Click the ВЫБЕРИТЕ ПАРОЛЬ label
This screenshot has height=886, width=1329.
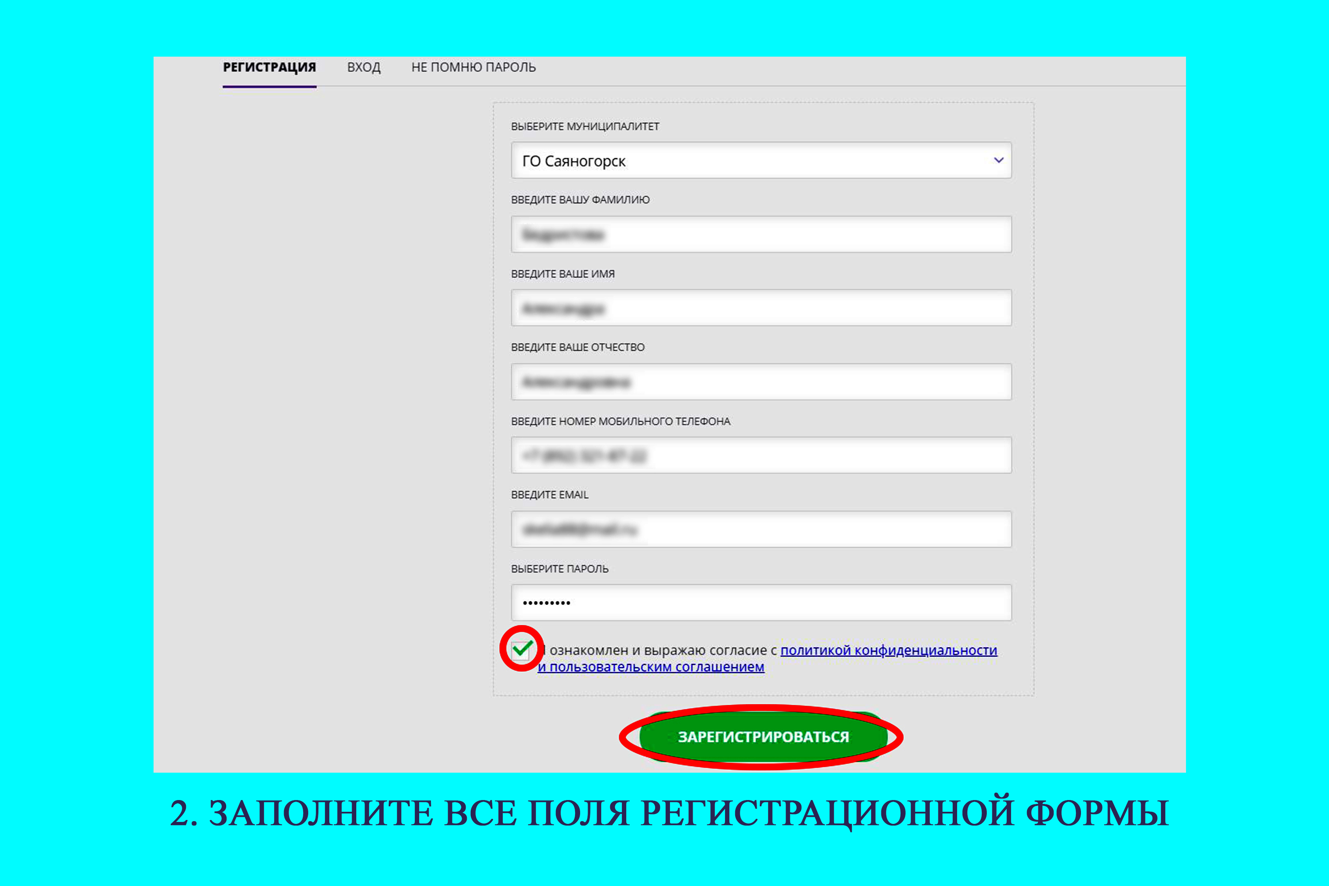point(560,569)
